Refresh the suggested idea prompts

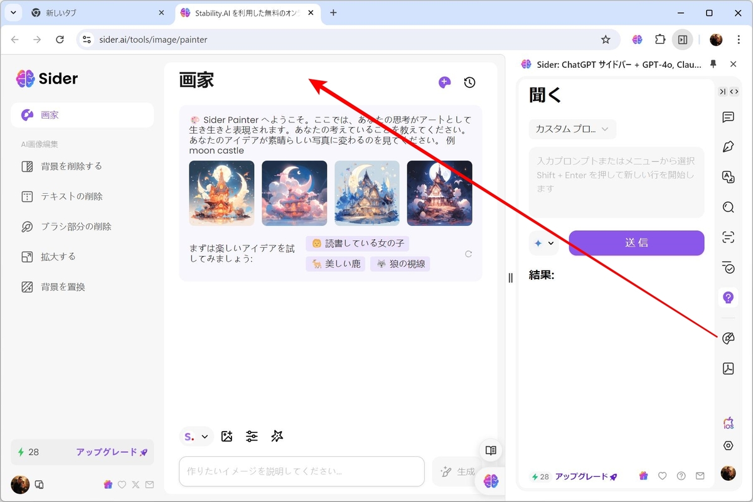(468, 254)
